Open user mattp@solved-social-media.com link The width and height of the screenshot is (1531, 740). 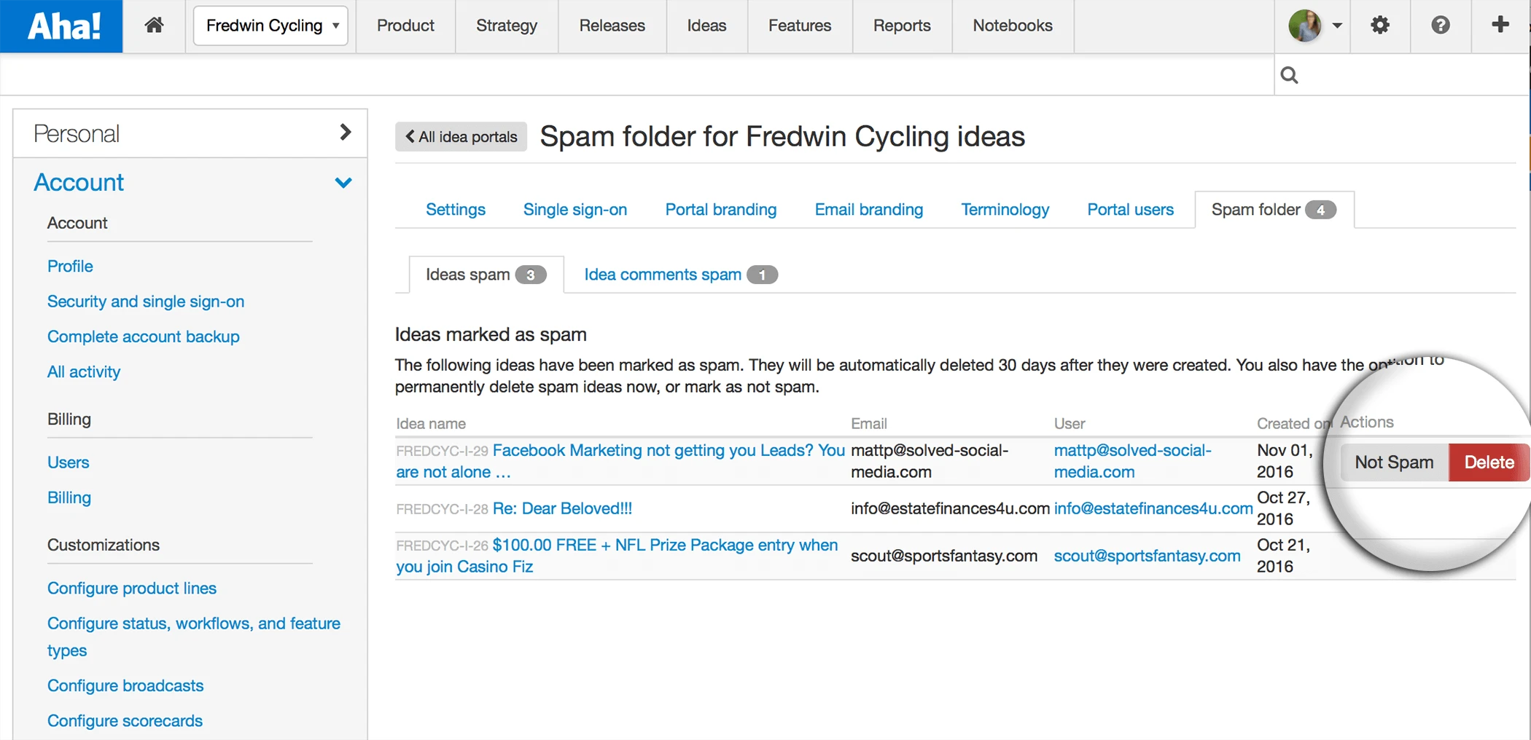1133,461
